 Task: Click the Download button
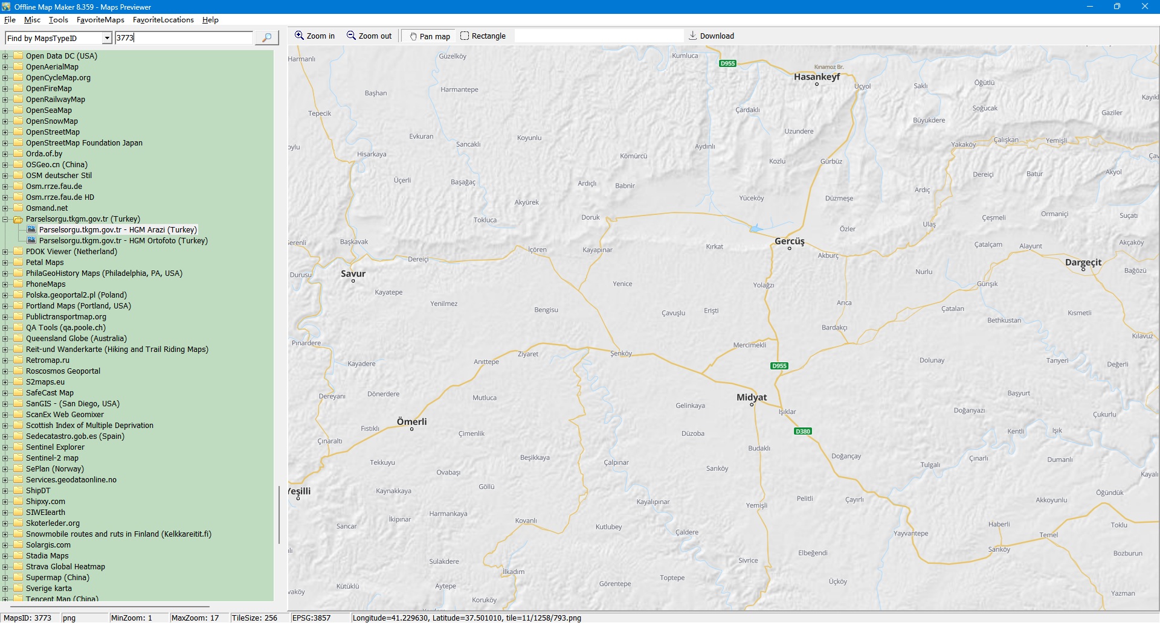711,36
